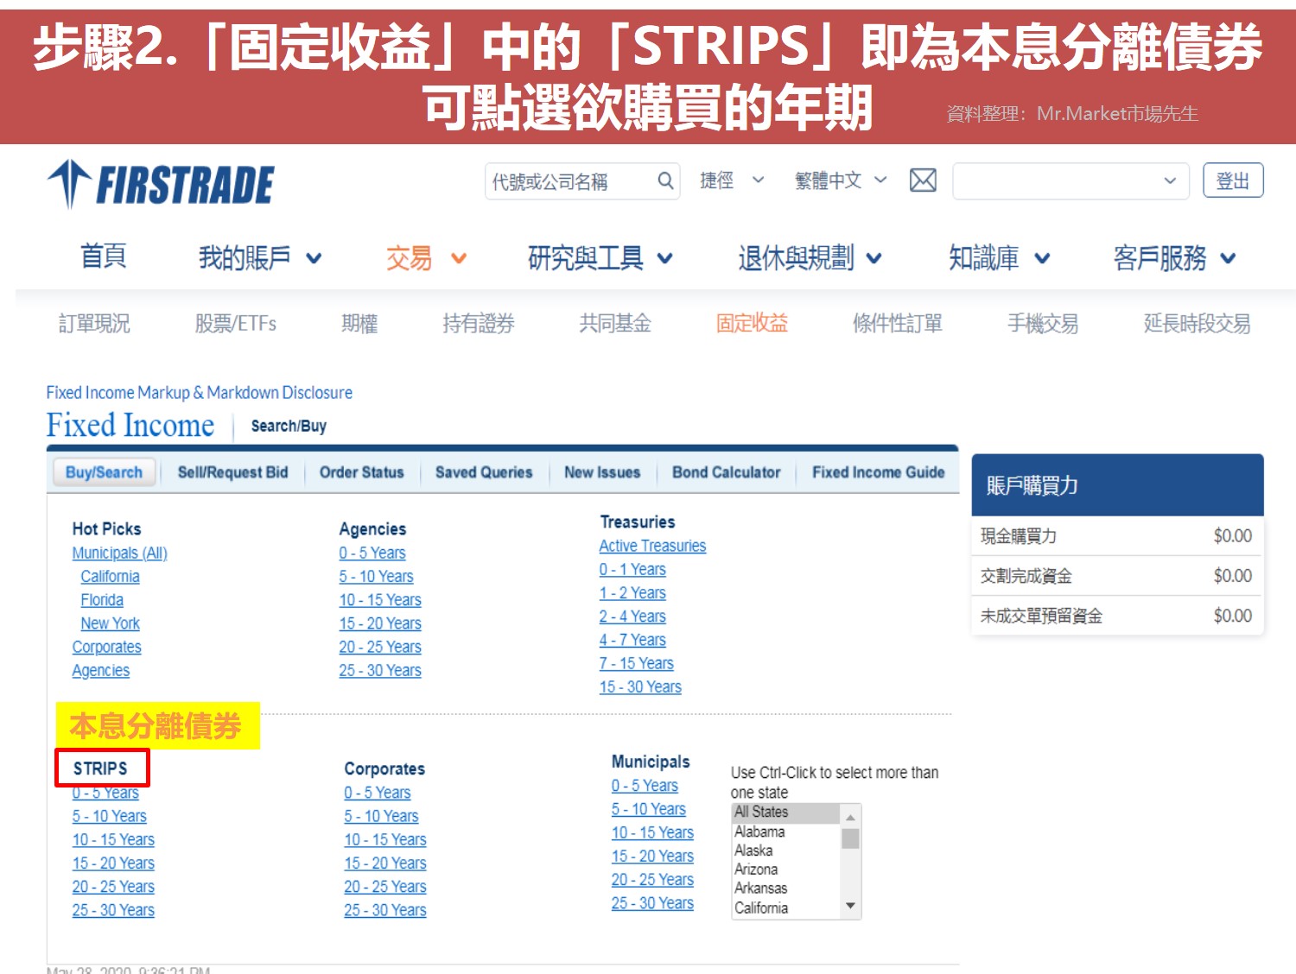Select Agencies 0 - 5 Years

pos(372,553)
